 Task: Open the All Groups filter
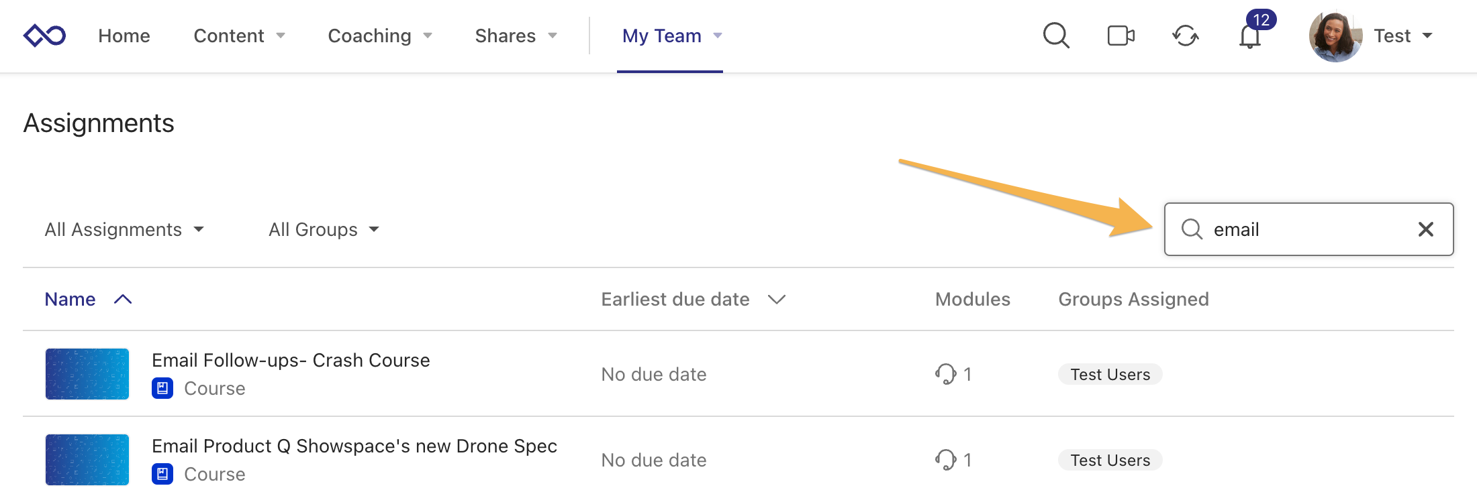pyautogui.click(x=323, y=229)
